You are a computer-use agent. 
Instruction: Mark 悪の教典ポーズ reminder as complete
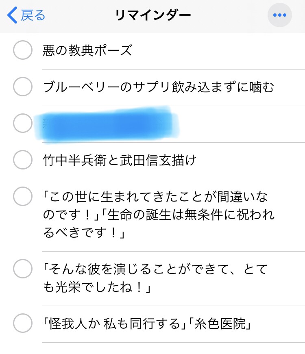pos(23,51)
